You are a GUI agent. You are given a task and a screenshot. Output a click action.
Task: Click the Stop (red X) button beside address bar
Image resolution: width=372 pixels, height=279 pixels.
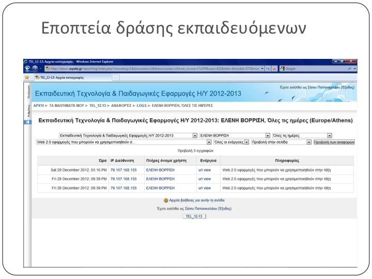(x=274, y=69)
